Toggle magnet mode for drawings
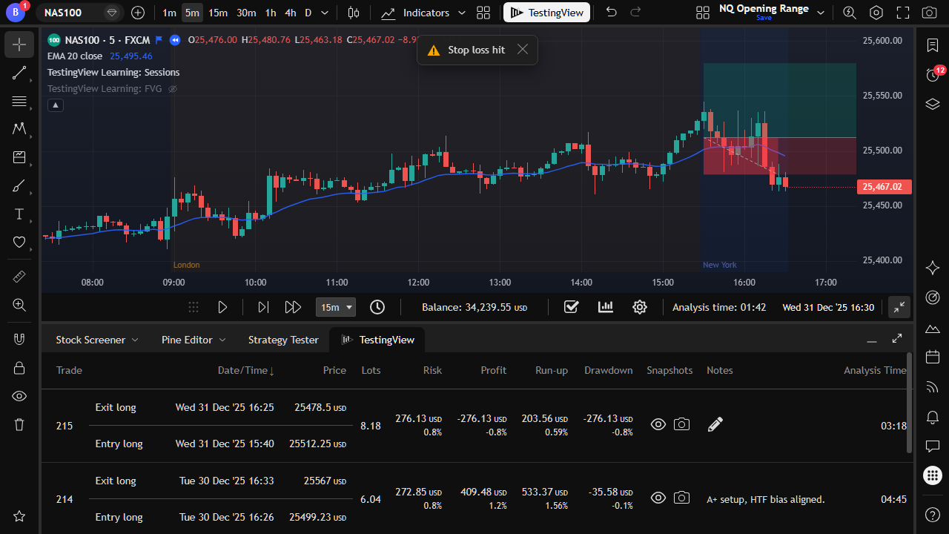This screenshot has width=949, height=534. [x=19, y=340]
